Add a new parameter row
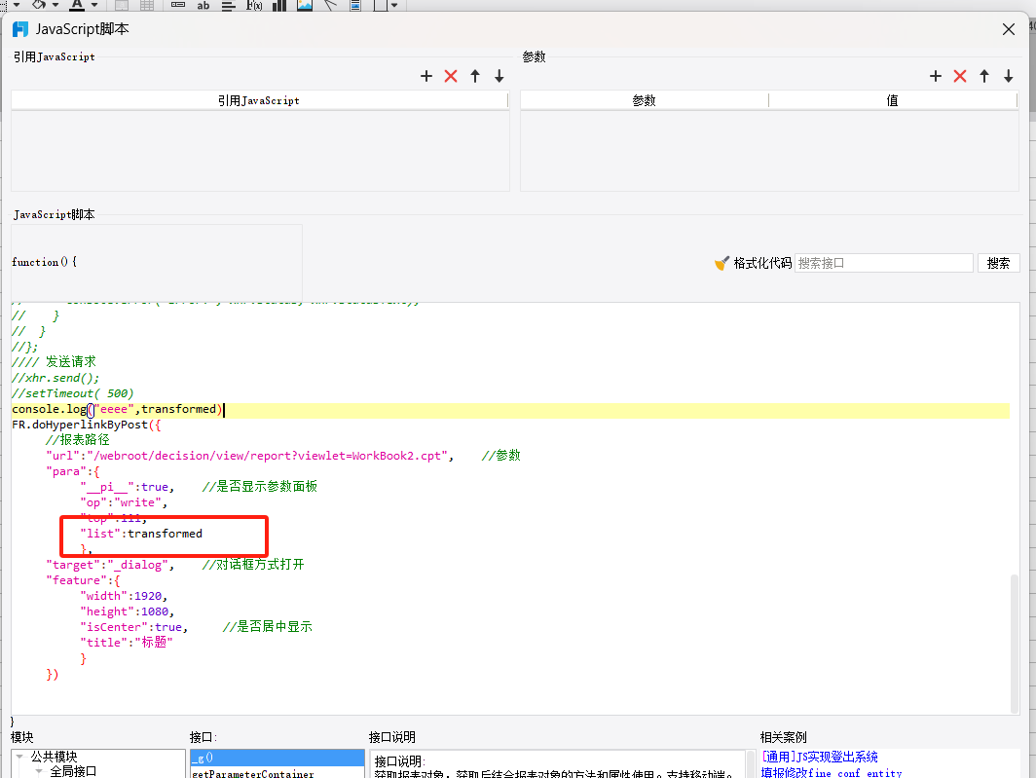The width and height of the screenshot is (1036, 778). (936, 76)
